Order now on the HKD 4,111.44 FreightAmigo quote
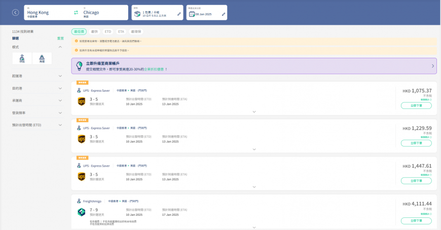The width and height of the screenshot is (441, 230). pyautogui.click(x=416, y=221)
